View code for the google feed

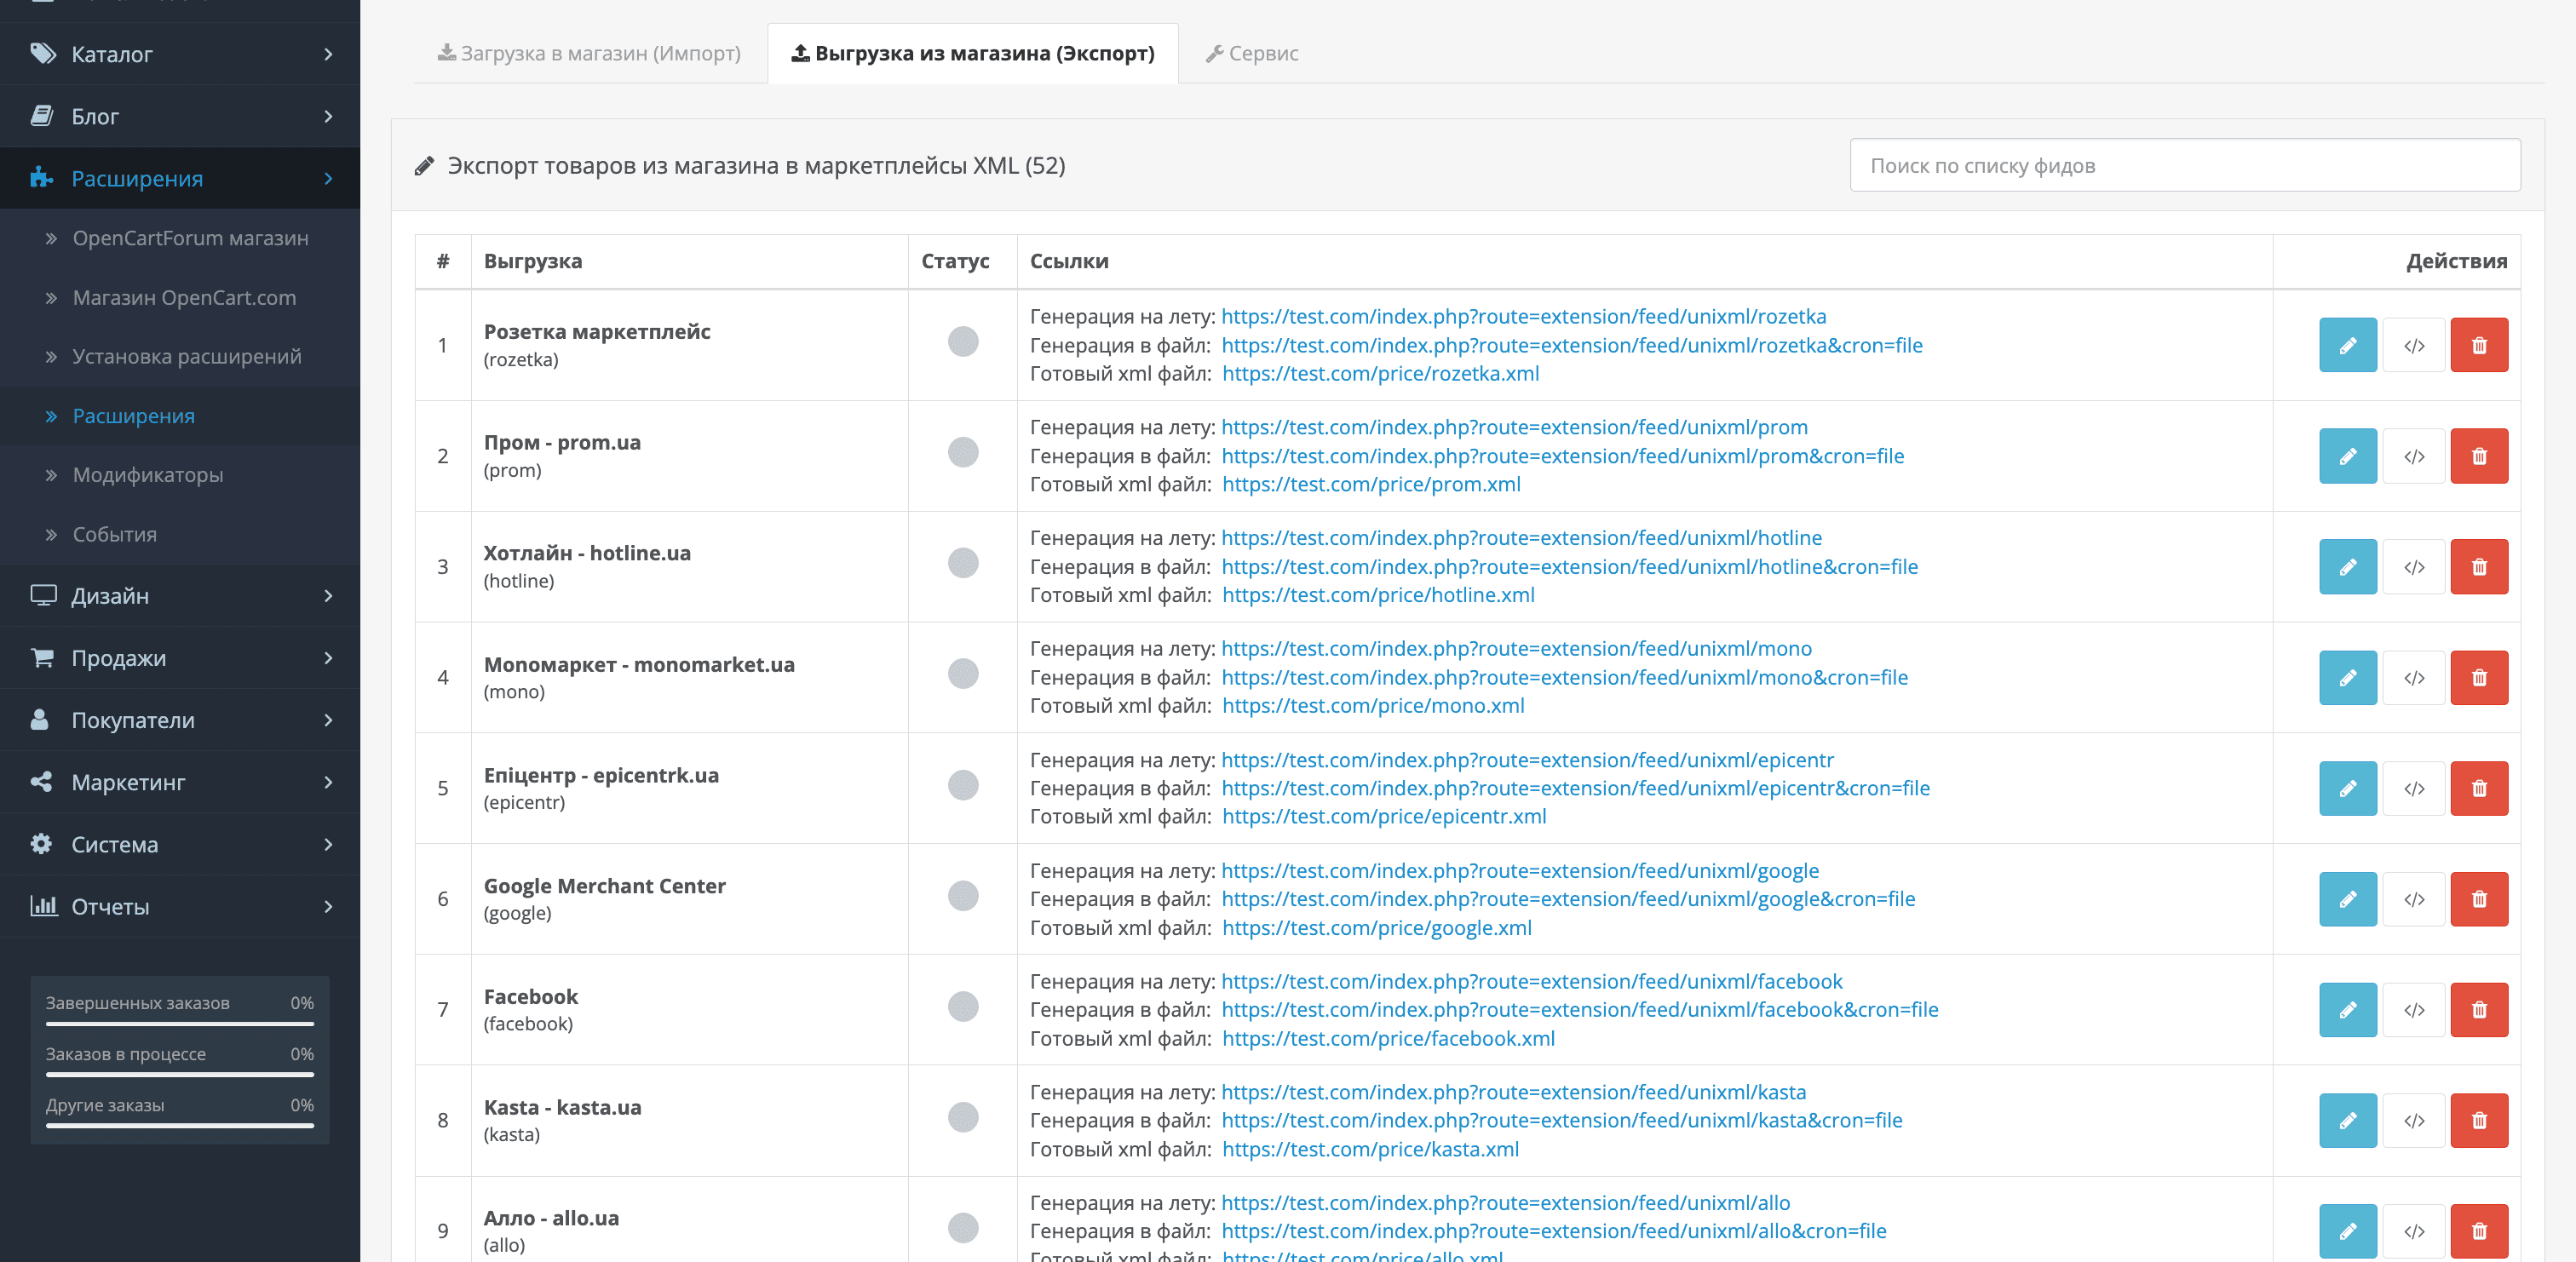2413,899
